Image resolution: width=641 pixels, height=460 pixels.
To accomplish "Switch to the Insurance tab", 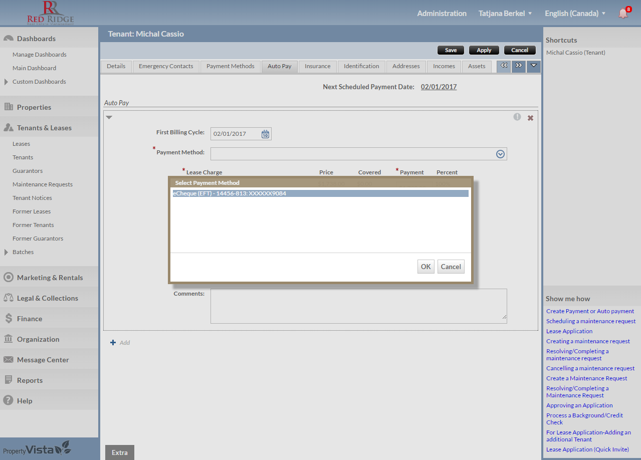I will 317,66.
